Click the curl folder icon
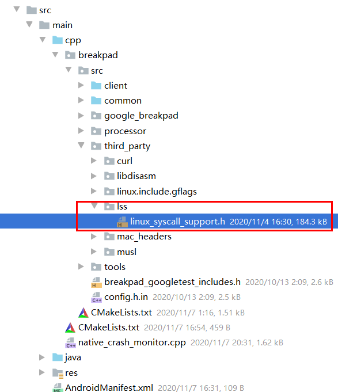Viewport: 338px width, 392px height. 109,161
